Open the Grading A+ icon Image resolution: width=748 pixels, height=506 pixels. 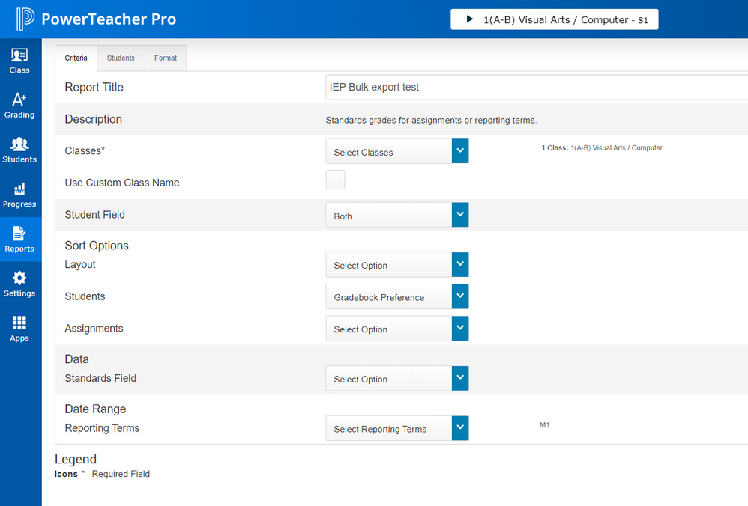pos(19,100)
